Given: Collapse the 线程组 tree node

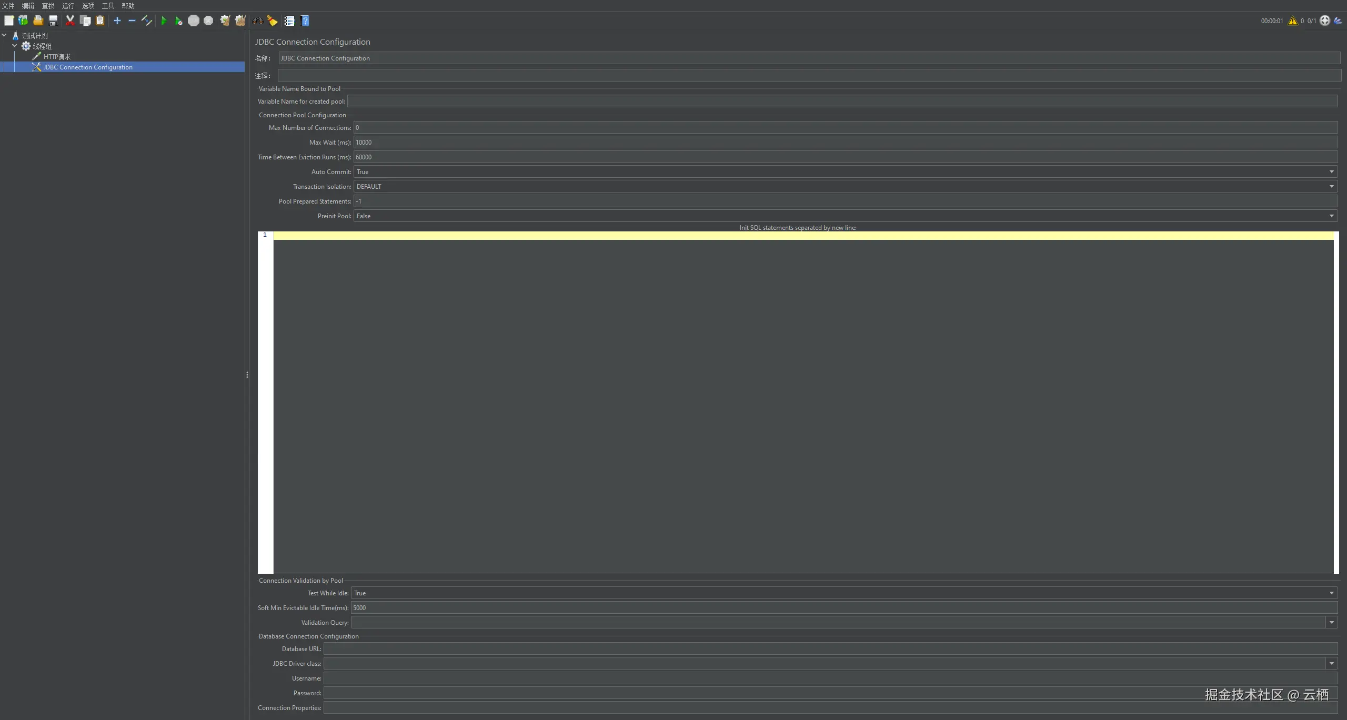Looking at the screenshot, I should [x=15, y=46].
